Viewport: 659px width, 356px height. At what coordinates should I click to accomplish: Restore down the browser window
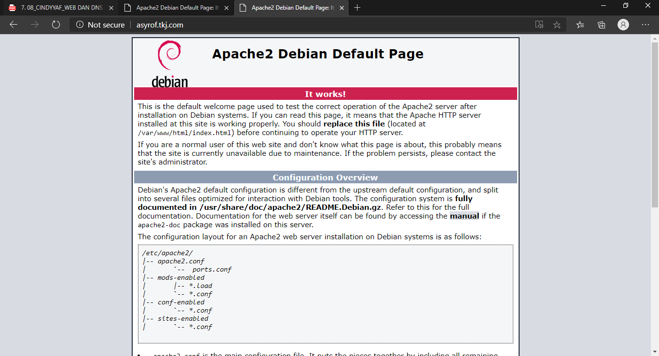click(626, 5)
